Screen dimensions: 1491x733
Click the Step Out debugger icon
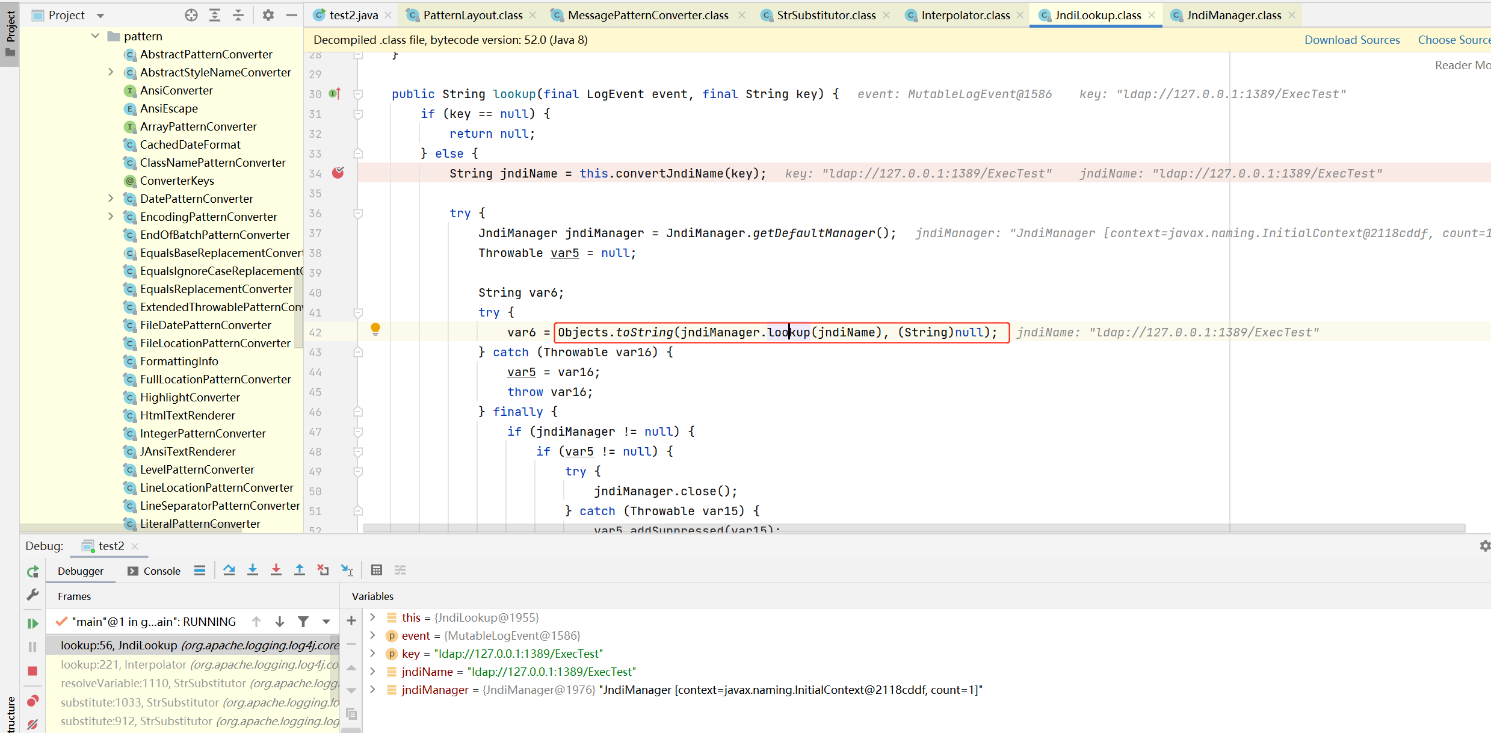[299, 570]
